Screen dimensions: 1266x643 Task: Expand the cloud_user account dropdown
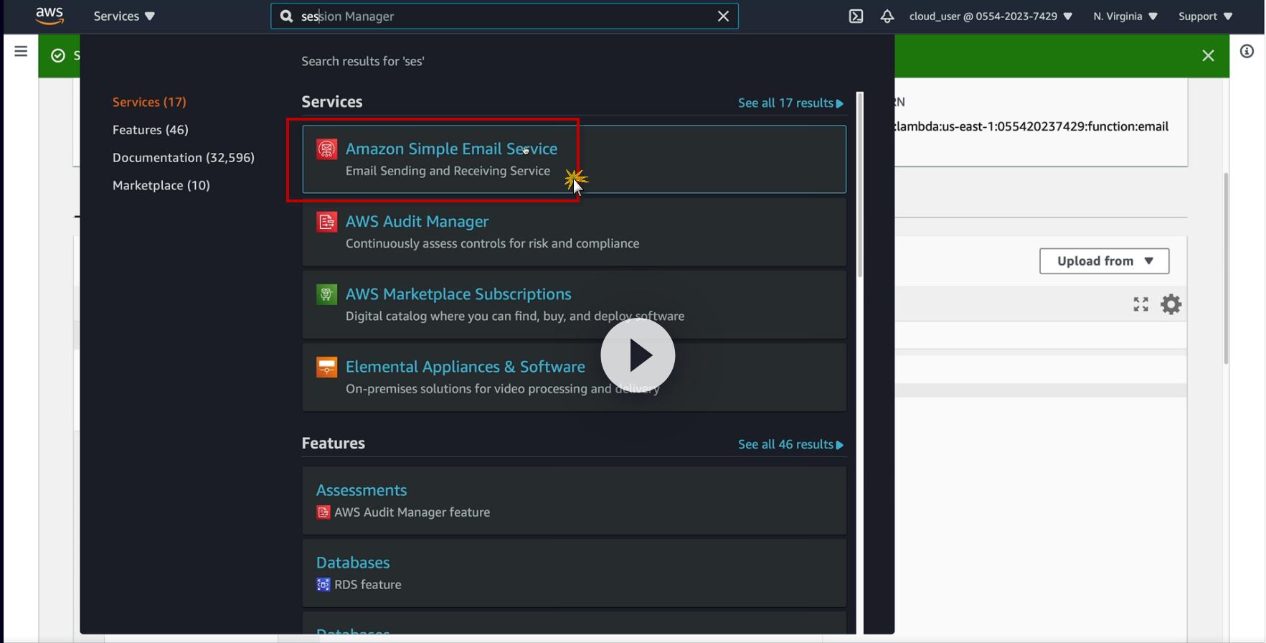[x=991, y=17]
